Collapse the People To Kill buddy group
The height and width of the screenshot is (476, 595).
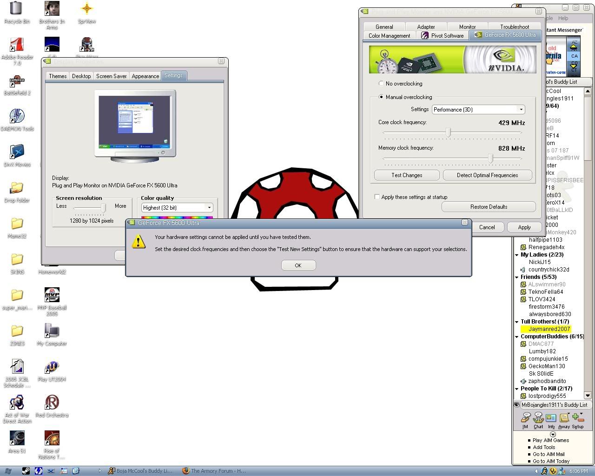point(517,389)
